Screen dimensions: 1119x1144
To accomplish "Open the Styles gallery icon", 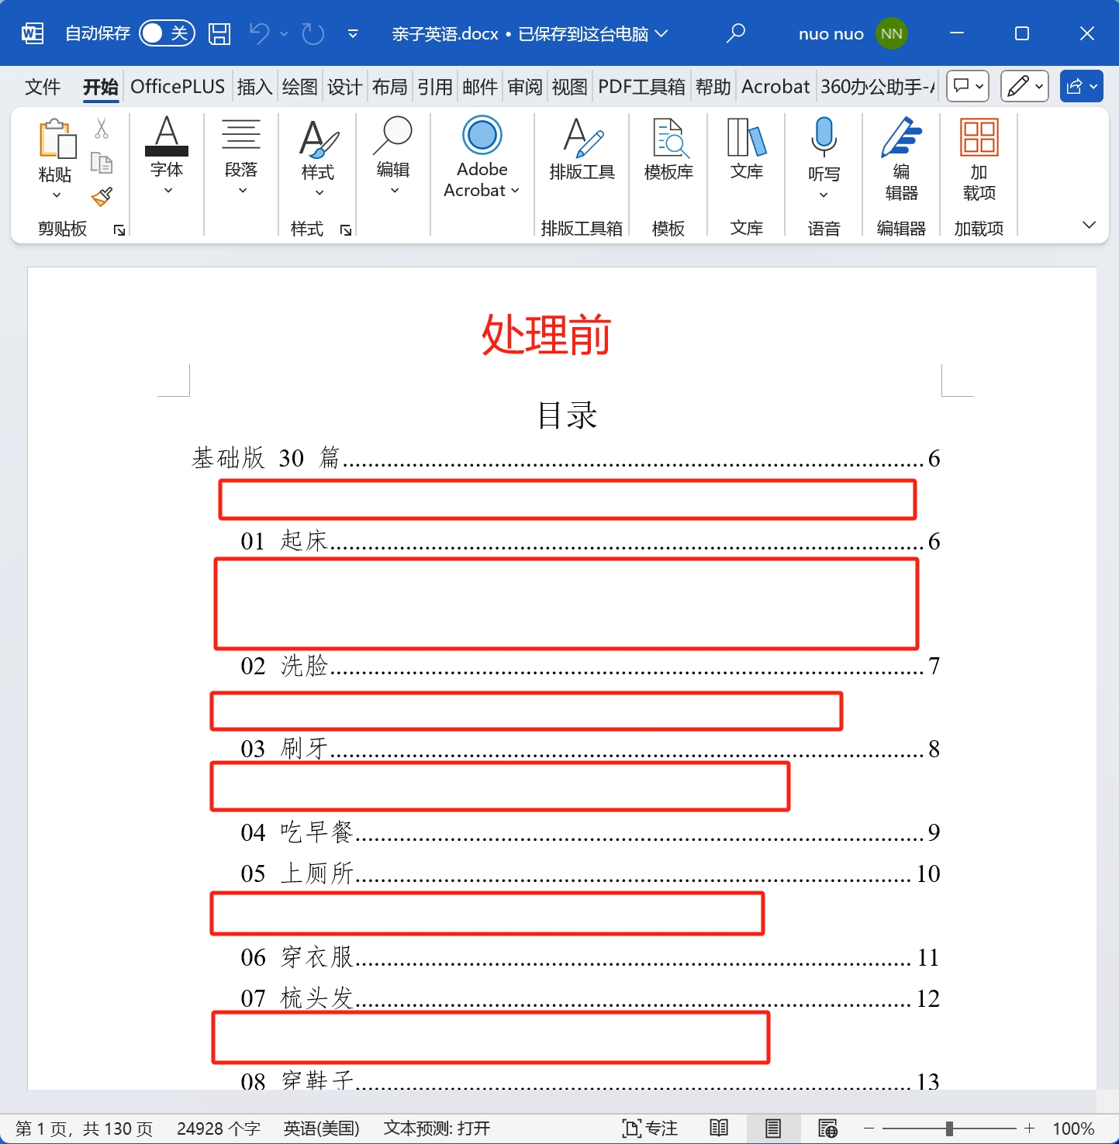I will (319, 138).
